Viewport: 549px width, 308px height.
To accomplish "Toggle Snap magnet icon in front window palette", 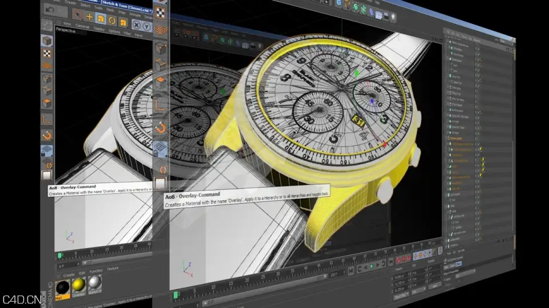I will point(160,127).
